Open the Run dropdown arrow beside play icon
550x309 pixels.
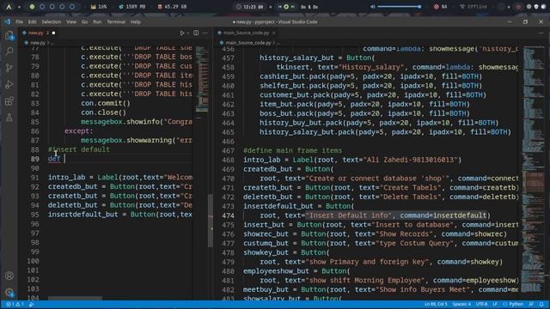tap(188, 33)
